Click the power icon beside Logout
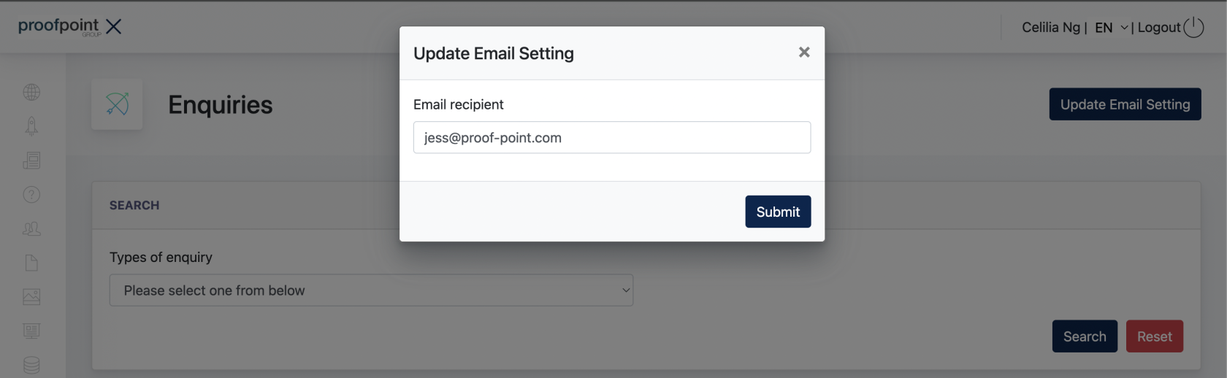The height and width of the screenshot is (378, 1227). pos(1193,27)
